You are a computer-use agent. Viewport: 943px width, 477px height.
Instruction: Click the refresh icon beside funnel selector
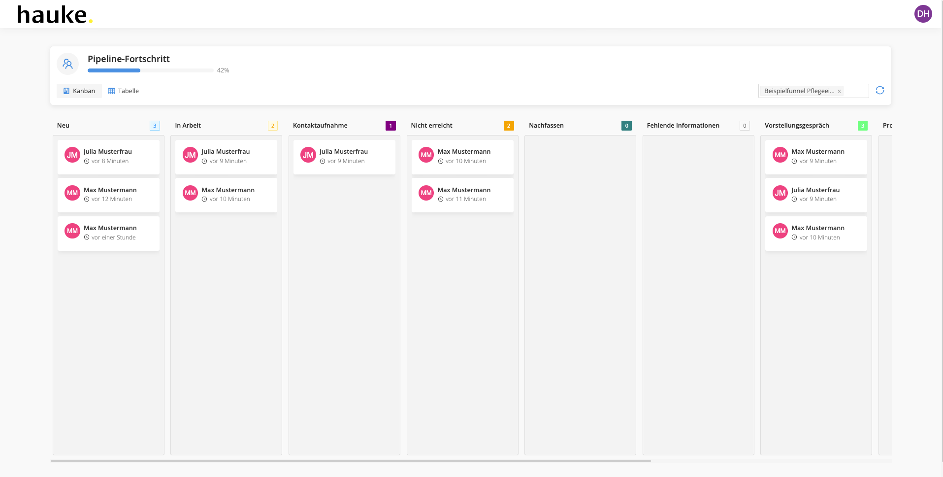879,91
